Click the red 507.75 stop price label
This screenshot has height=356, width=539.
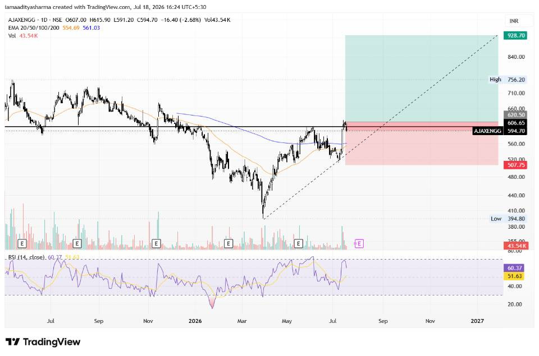(515, 165)
